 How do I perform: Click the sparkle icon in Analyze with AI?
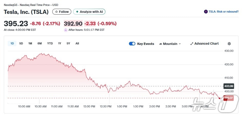click(x=77, y=12)
